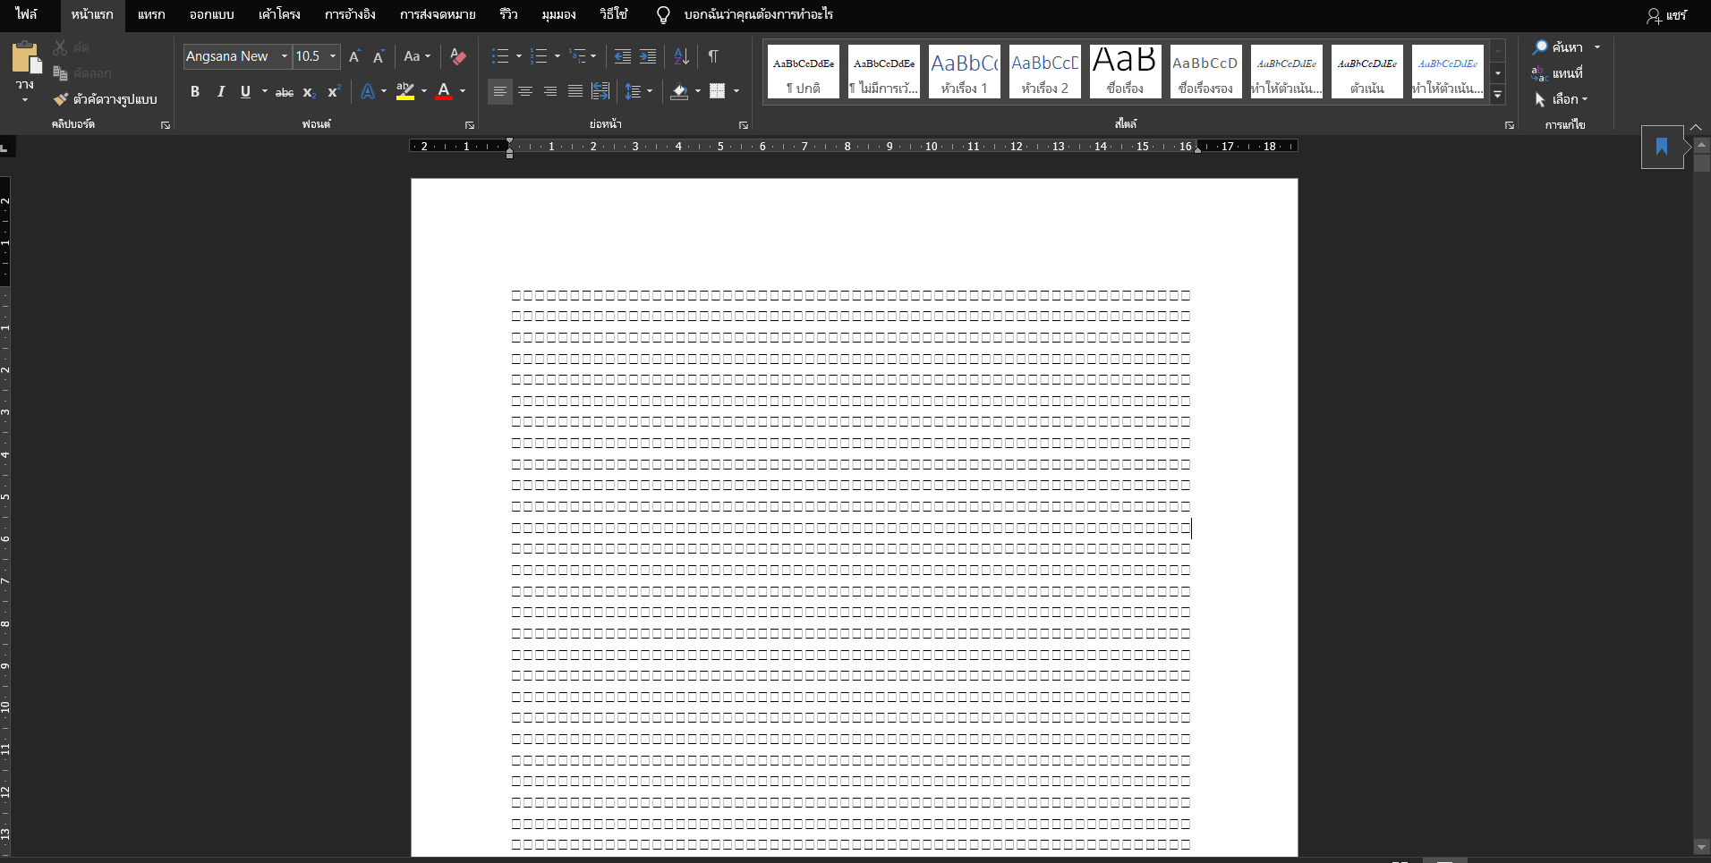Click the Sort A-Z icon
The image size is (1711, 863).
click(x=681, y=56)
